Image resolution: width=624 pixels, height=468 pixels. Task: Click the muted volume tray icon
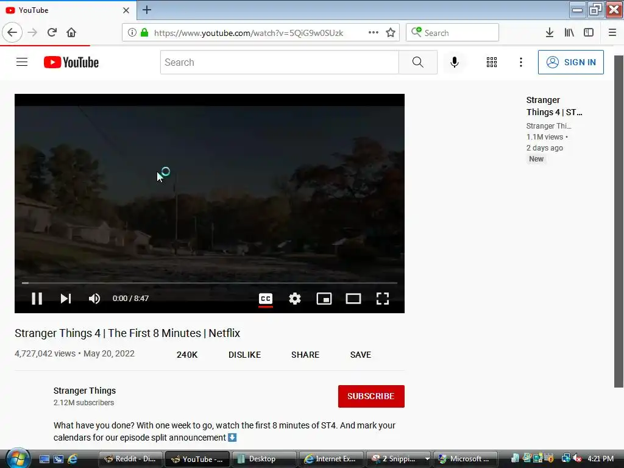click(578, 459)
